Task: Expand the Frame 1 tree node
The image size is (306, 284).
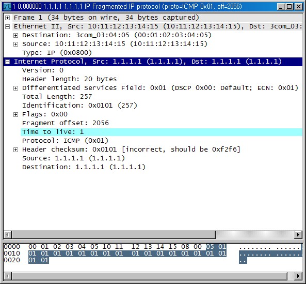Action: tap(7, 18)
